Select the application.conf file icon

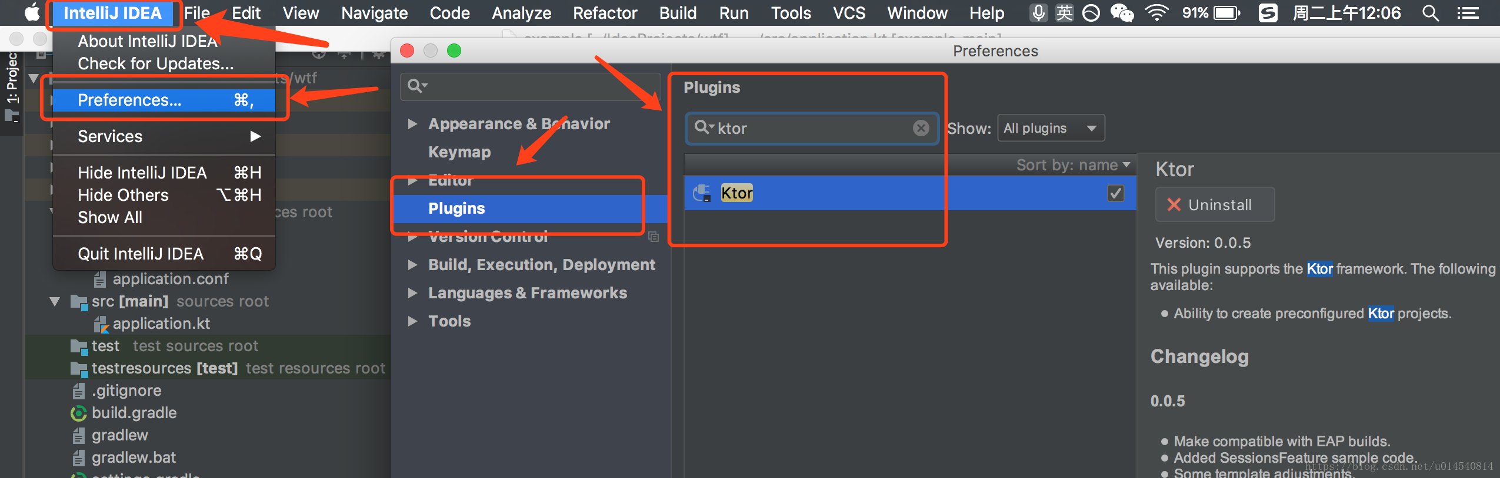(101, 280)
